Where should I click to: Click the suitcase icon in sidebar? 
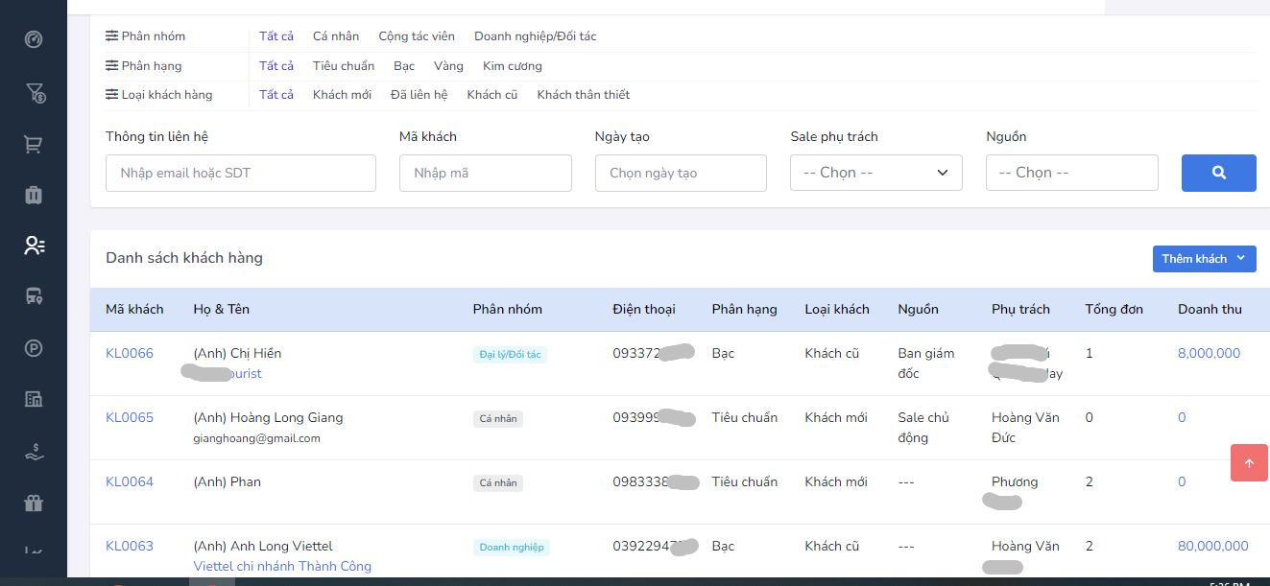point(34,196)
